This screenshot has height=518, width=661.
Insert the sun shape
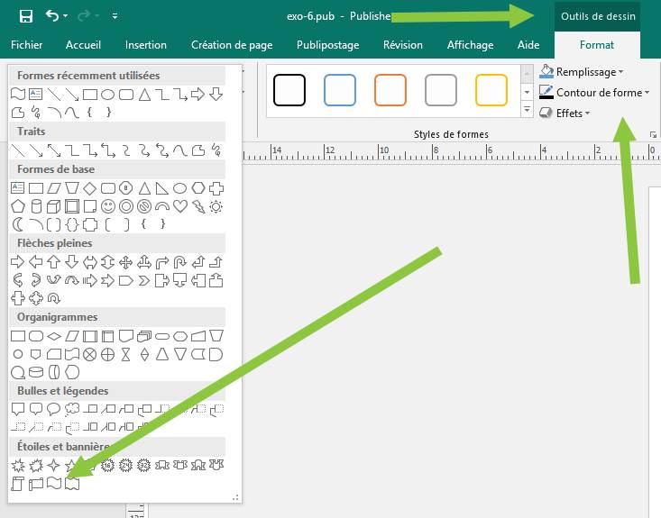pyautogui.click(x=216, y=206)
